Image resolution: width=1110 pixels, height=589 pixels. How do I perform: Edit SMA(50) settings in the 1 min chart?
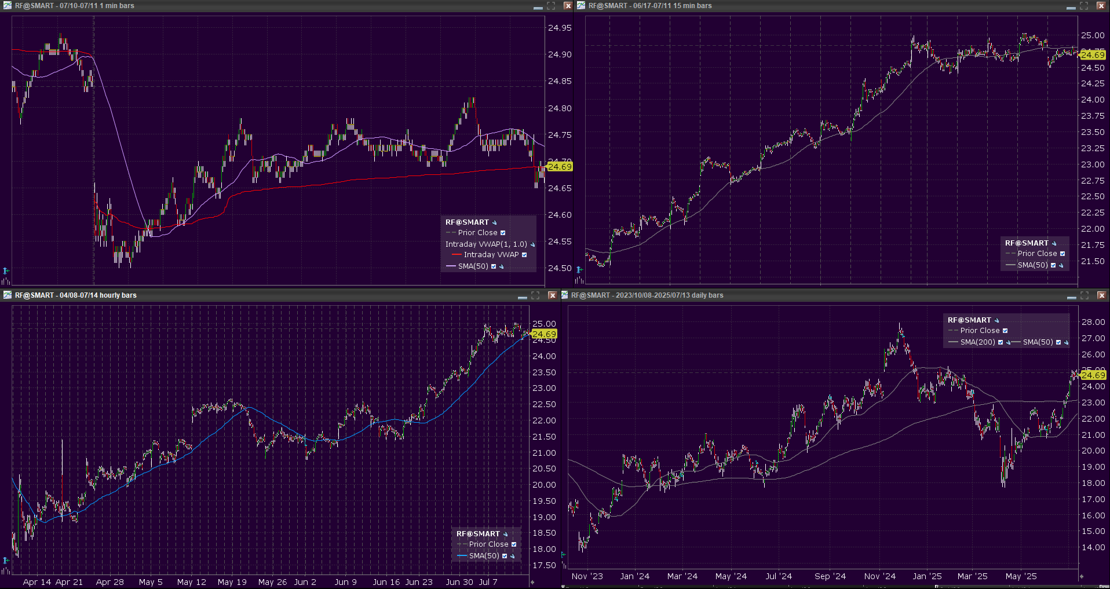coord(502,266)
